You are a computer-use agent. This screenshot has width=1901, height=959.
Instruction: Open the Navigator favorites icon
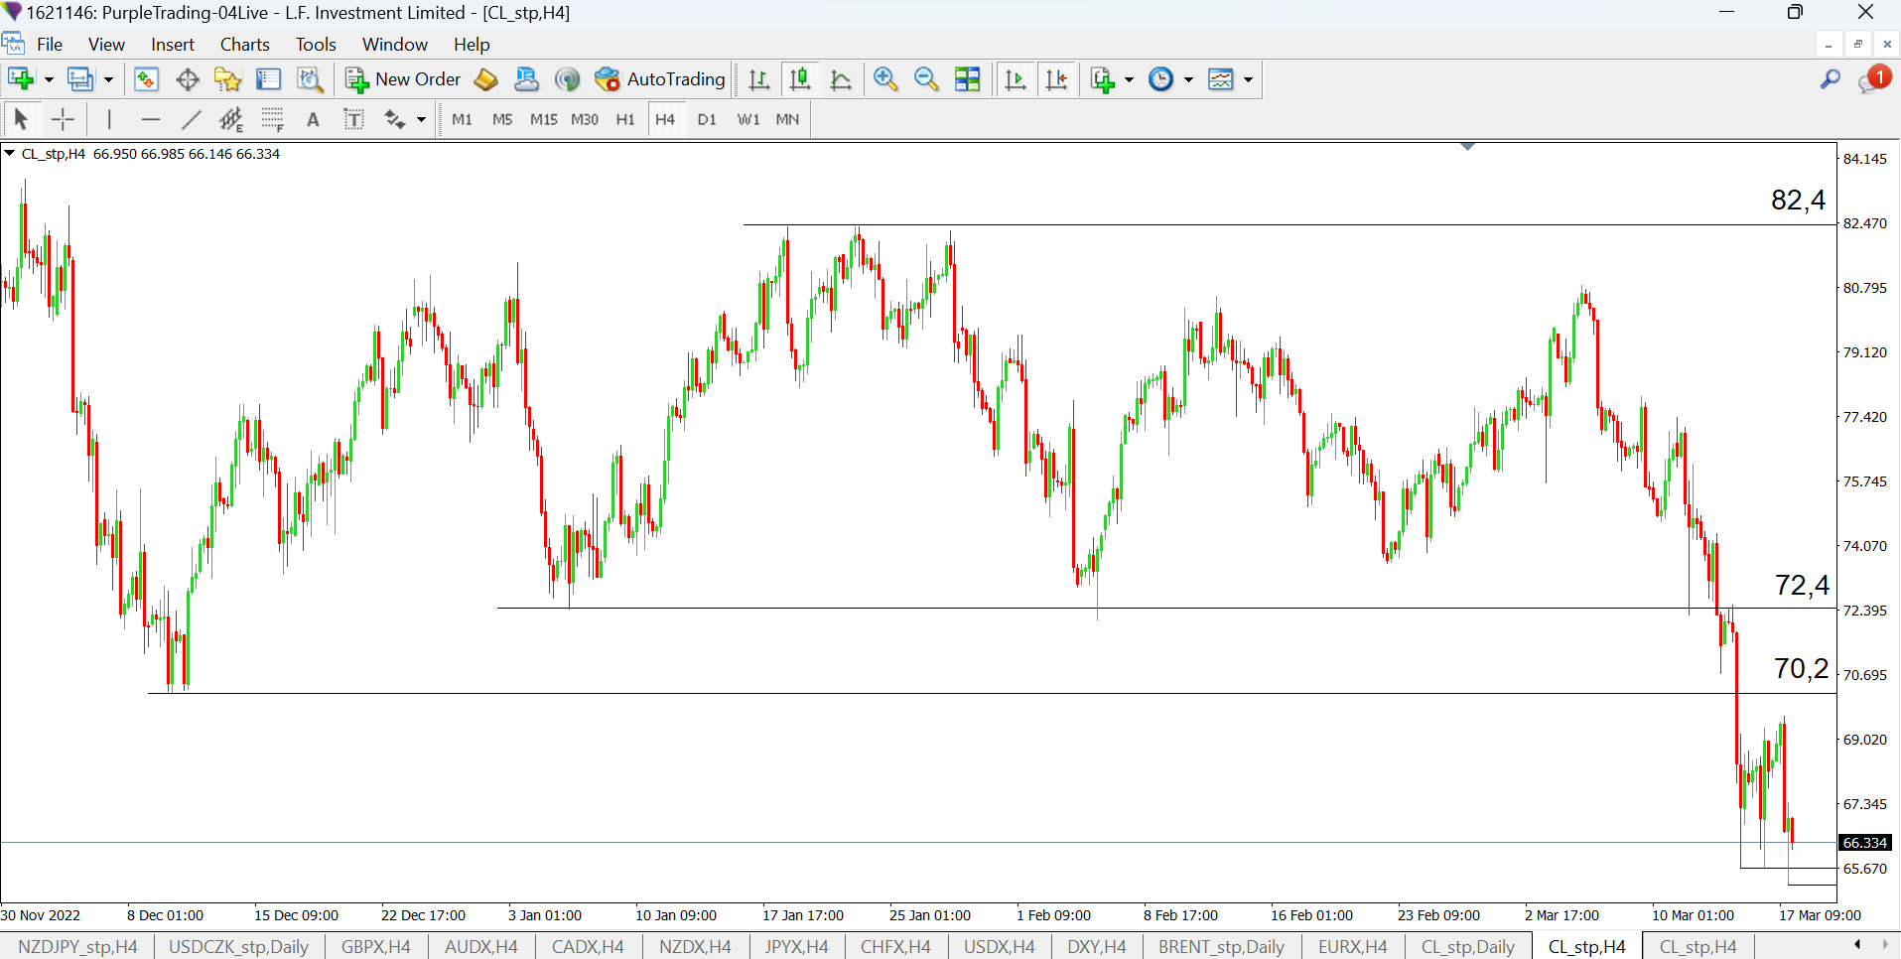228,79
